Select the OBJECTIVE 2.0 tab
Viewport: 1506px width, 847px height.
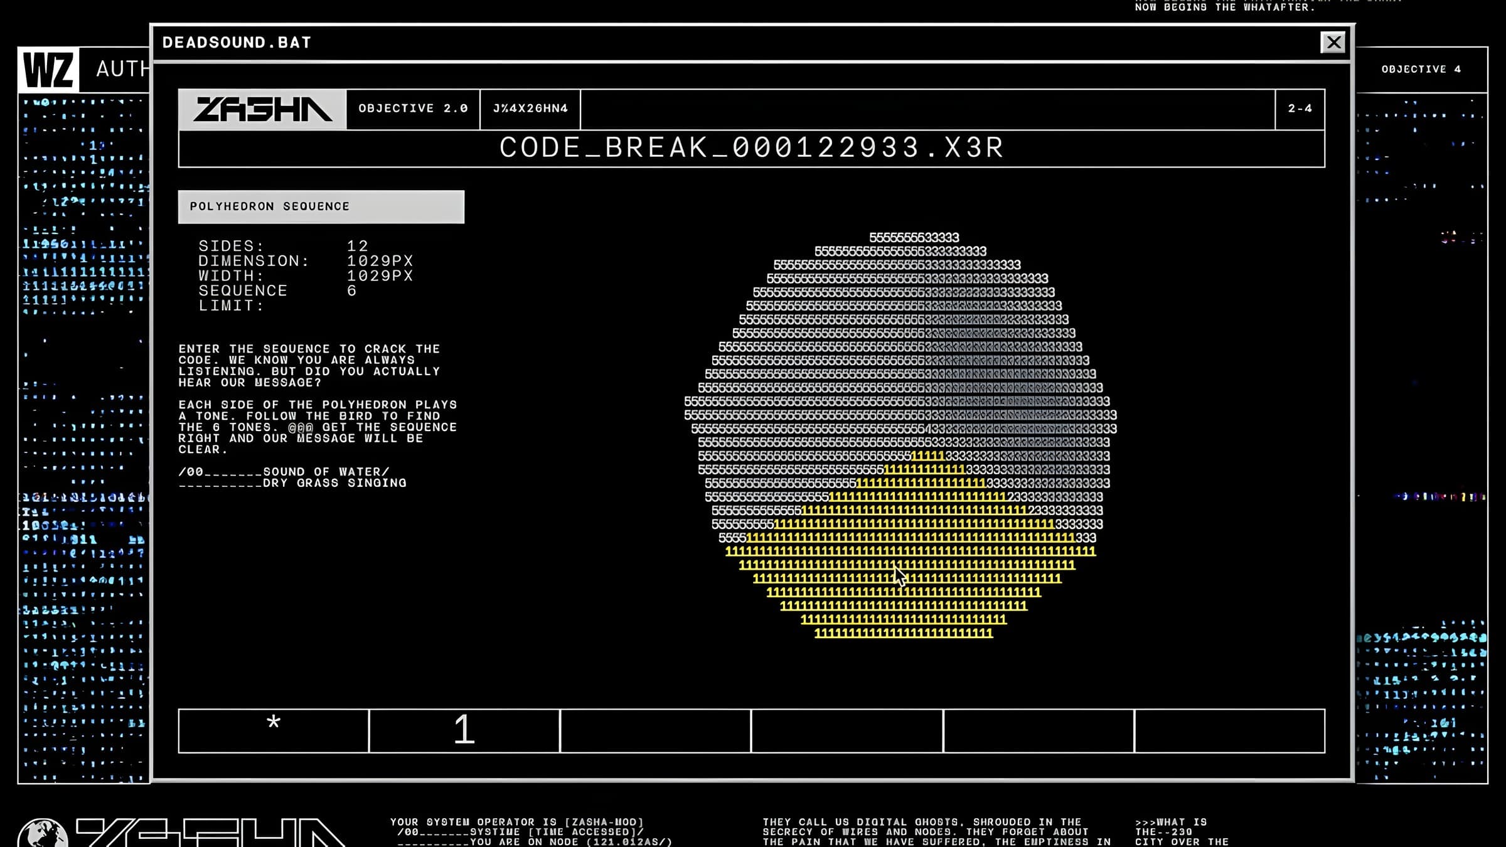(x=413, y=109)
